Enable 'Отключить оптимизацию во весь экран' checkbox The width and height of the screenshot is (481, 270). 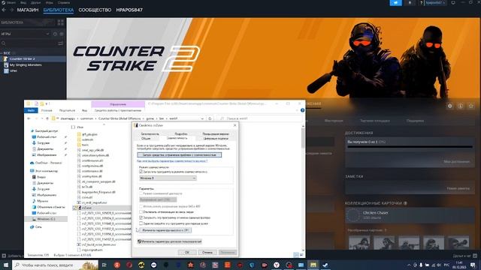point(141,211)
